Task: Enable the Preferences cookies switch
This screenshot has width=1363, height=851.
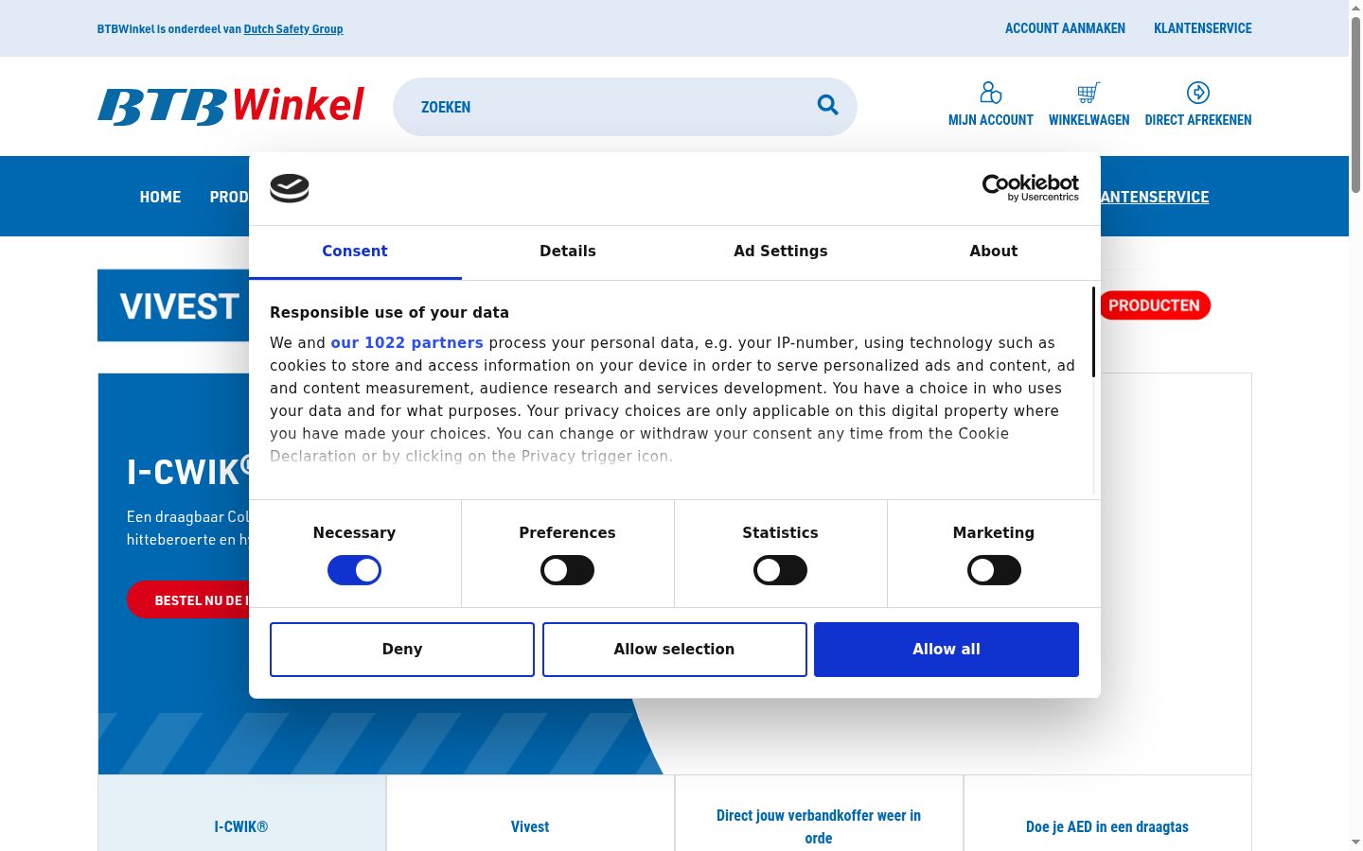Action: (567, 570)
